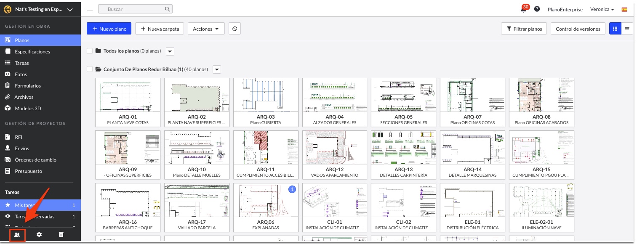Open the dropdown next to Conjunto De Planos

[217, 69]
